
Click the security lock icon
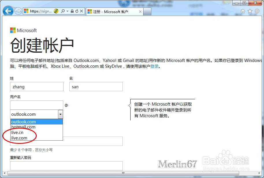point(72,11)
